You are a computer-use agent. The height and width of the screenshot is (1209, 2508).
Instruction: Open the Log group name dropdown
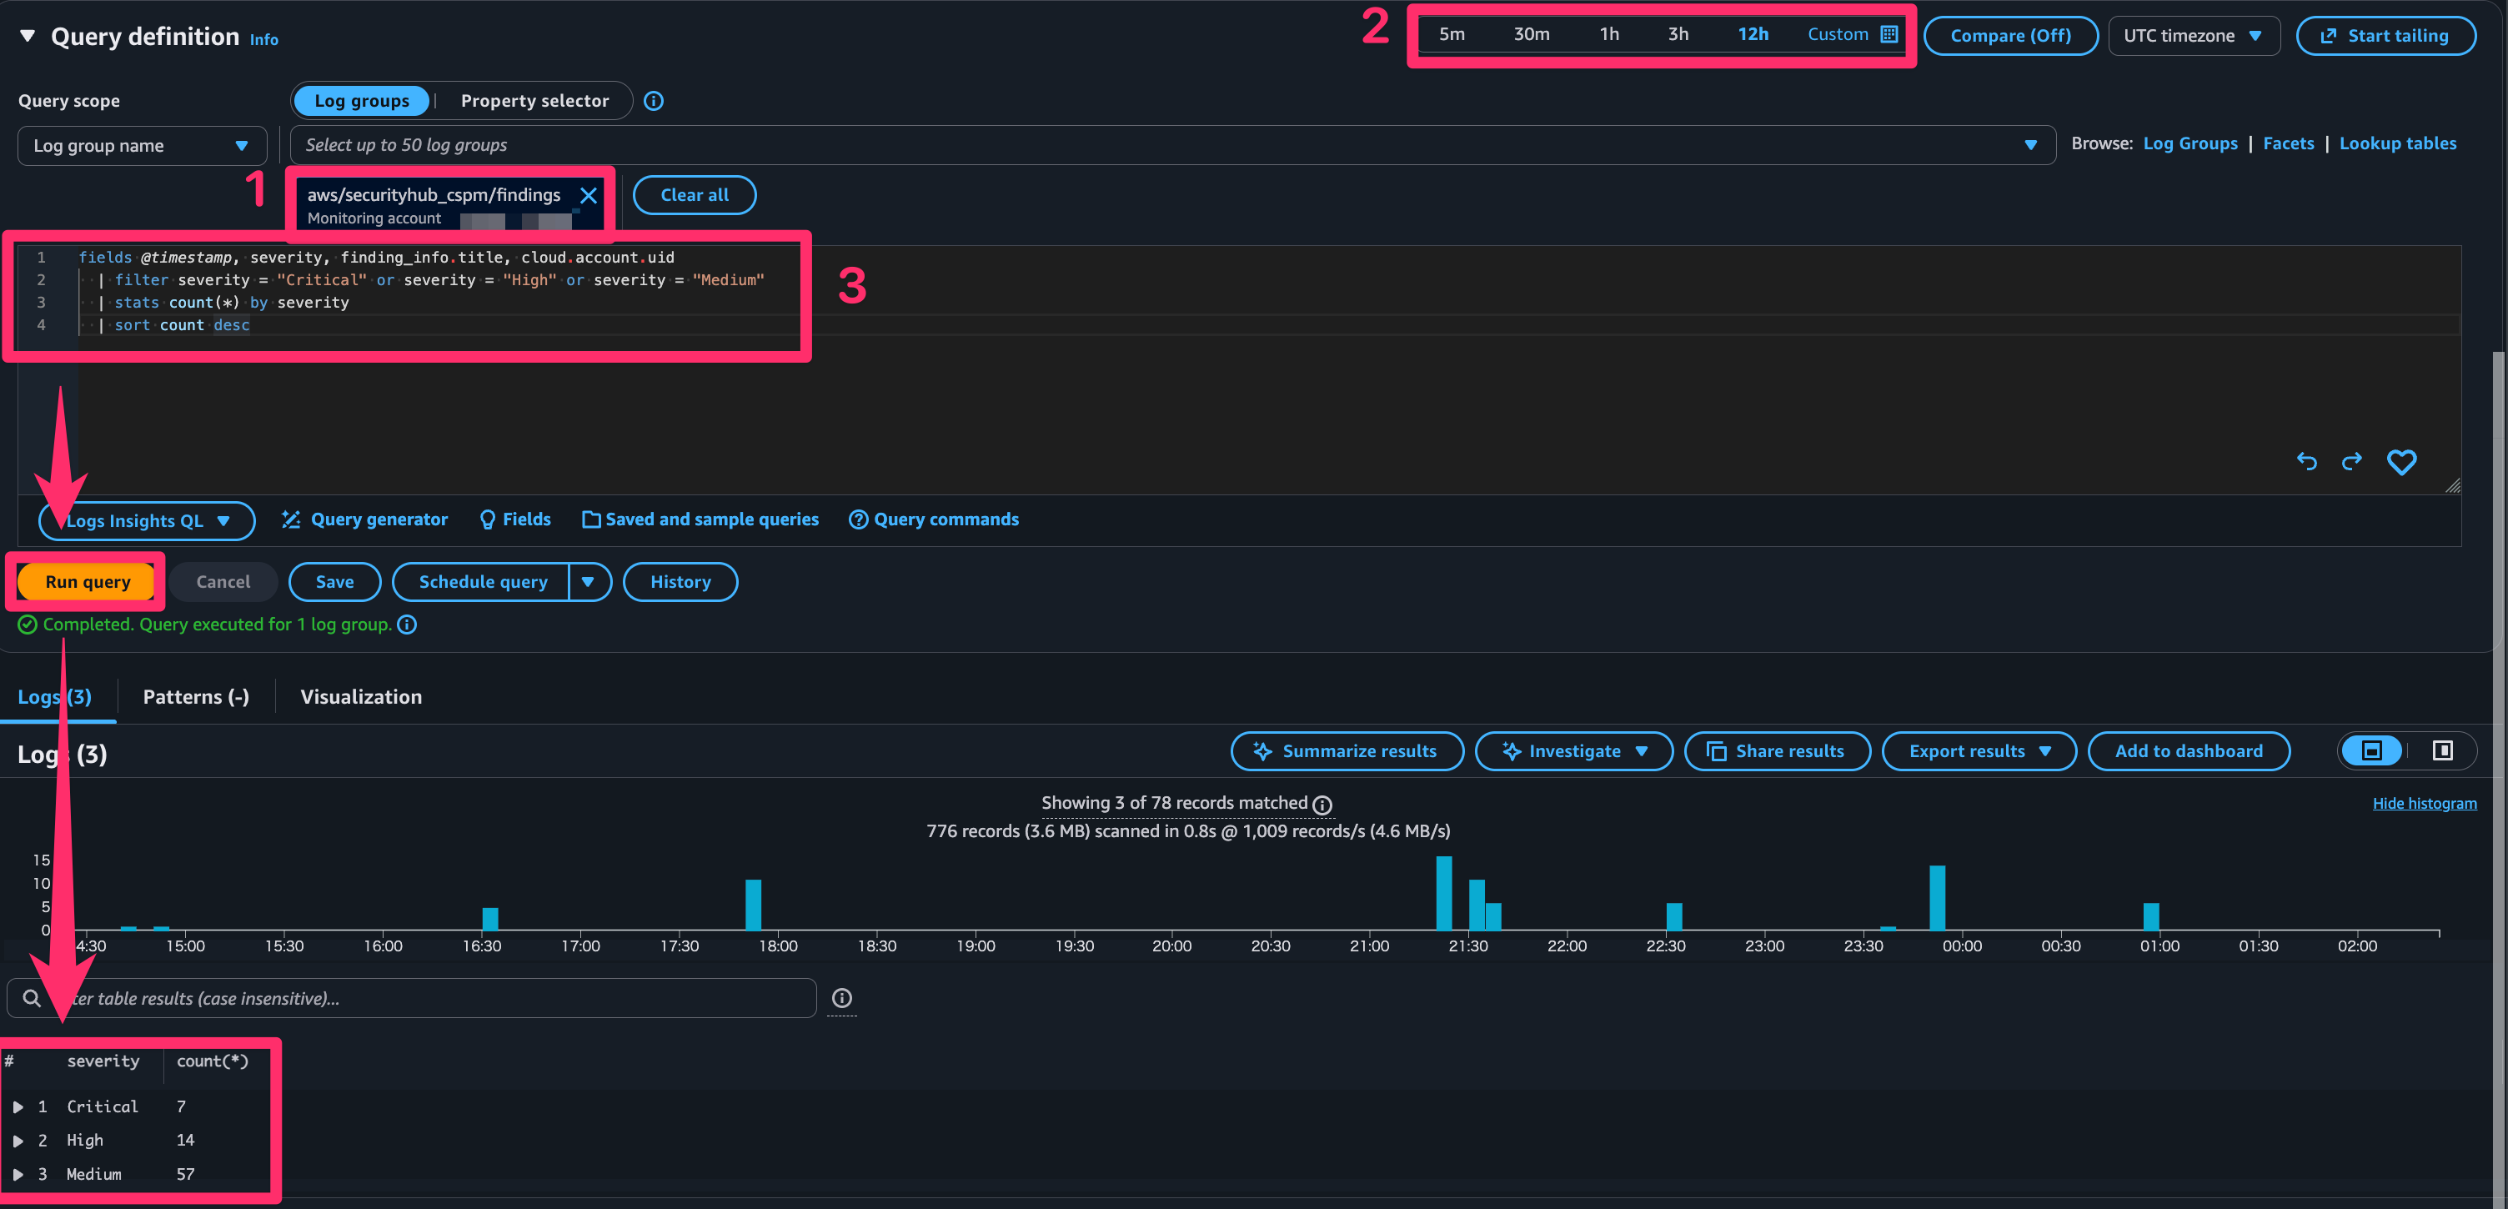[x=142, y=146]
